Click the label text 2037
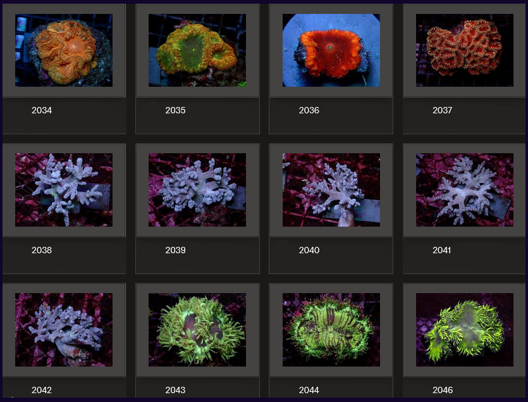Image resolution: width=528 pixels, height=402 pixels. pyautogui.click(x=443, y=110)
